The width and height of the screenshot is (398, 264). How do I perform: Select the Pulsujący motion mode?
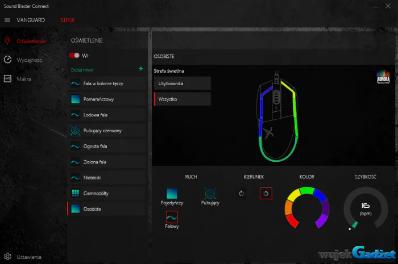pos(210,197)
